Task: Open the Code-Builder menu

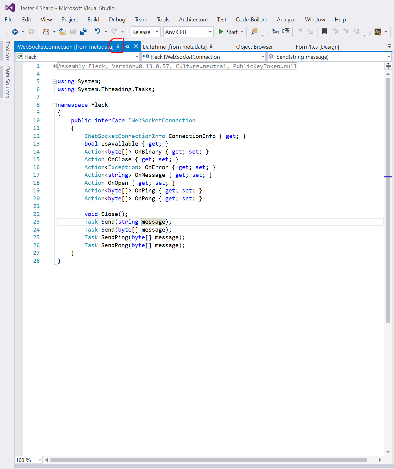Action: [x=251, y=20]
